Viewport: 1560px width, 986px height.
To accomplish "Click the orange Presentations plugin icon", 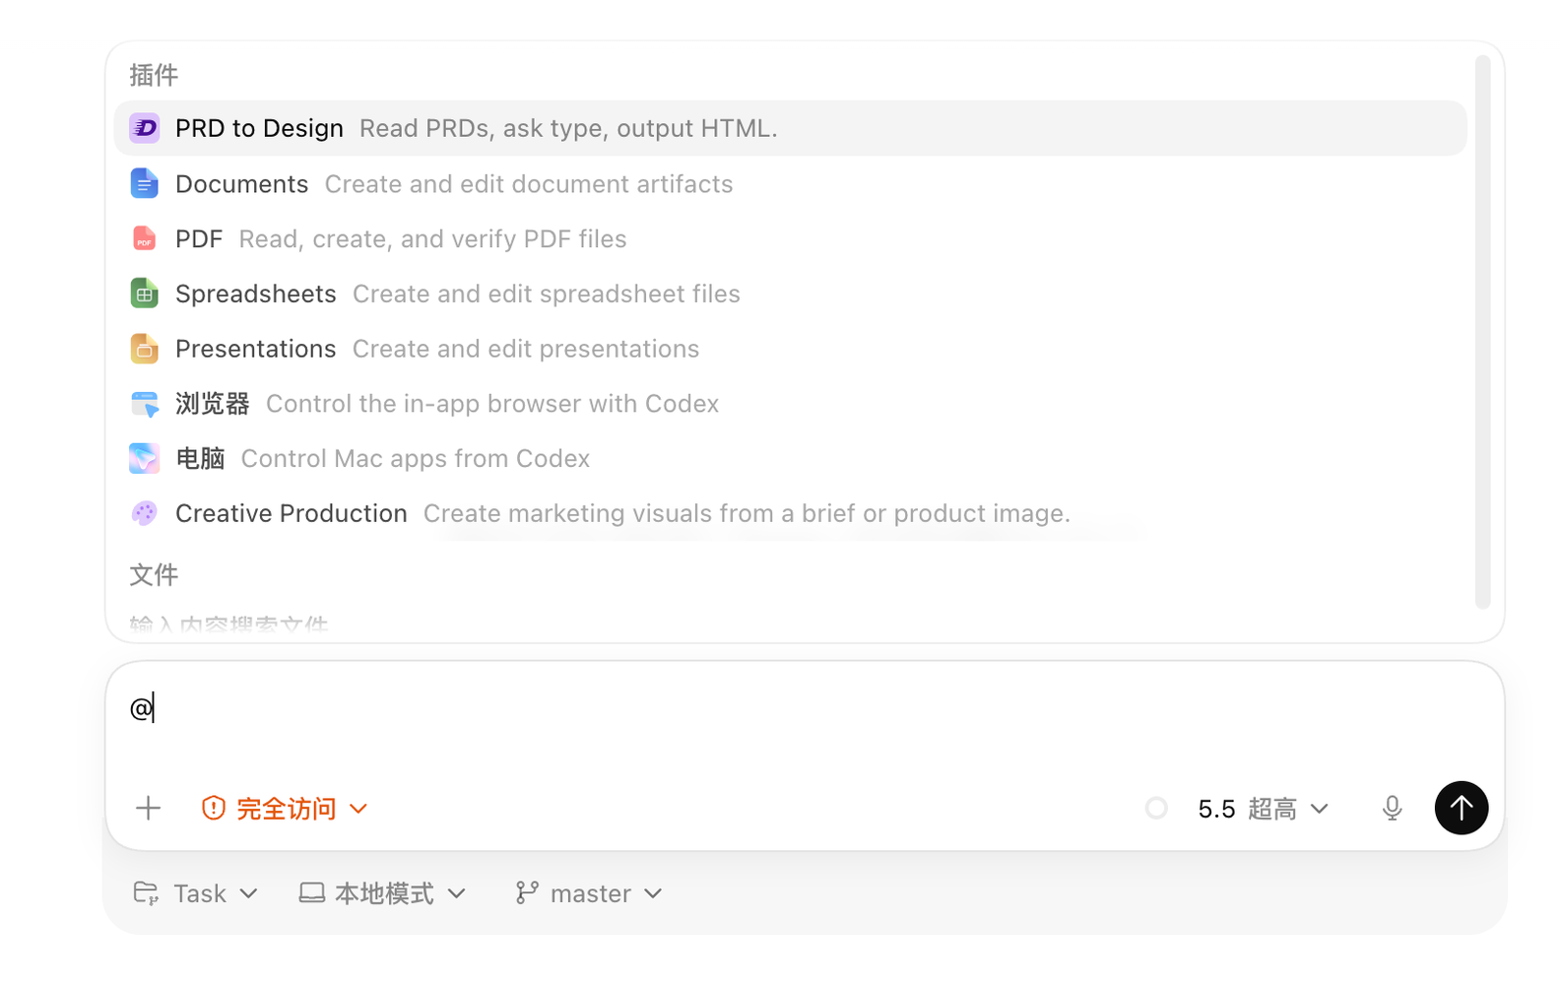I will (145, 349).
